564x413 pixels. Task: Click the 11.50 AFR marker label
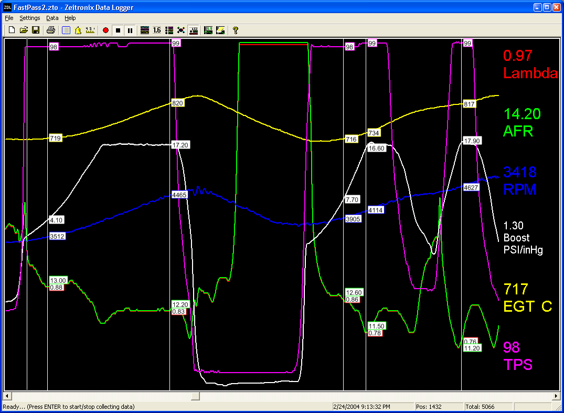point(377,326)
